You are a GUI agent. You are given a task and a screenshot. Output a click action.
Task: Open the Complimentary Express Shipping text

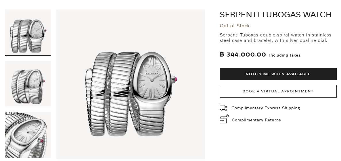[265, 108]
